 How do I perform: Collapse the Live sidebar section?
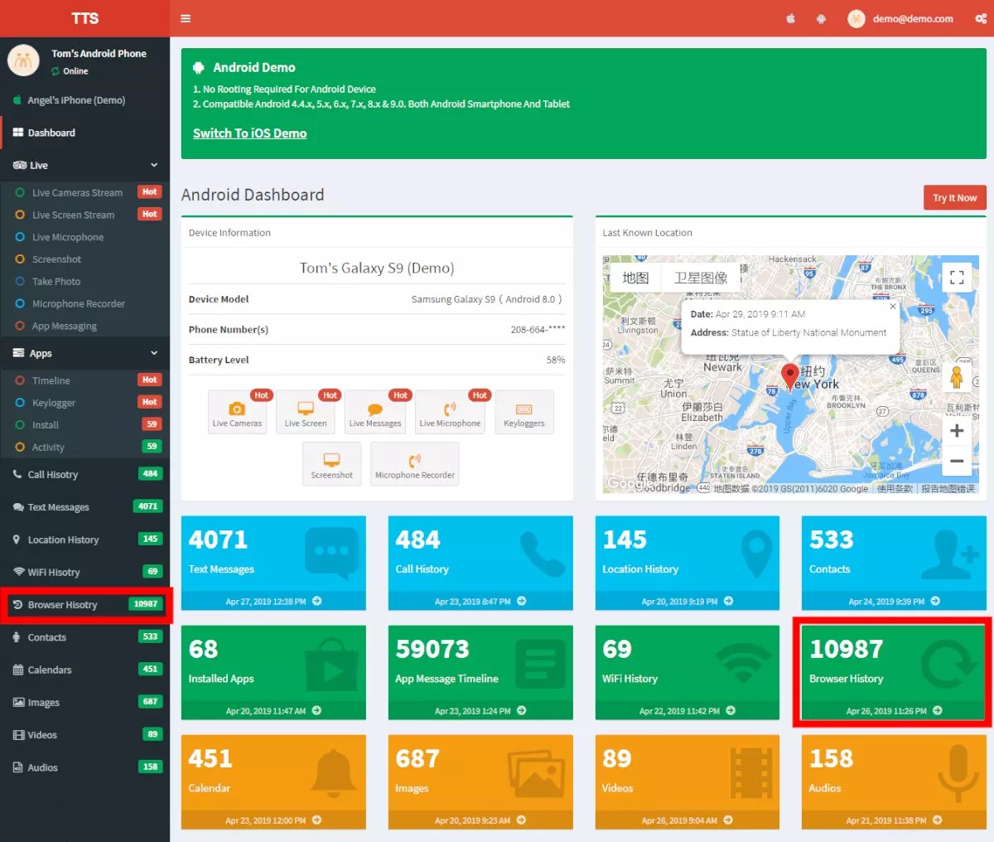coord(84,165)
